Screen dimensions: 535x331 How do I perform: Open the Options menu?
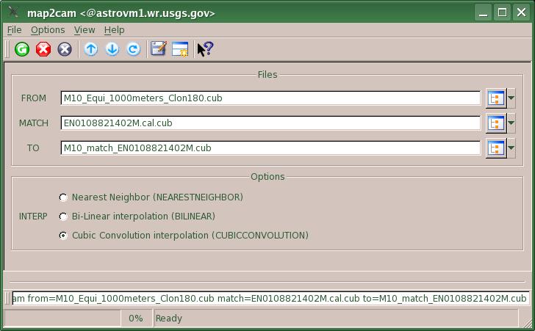(48, 30)
